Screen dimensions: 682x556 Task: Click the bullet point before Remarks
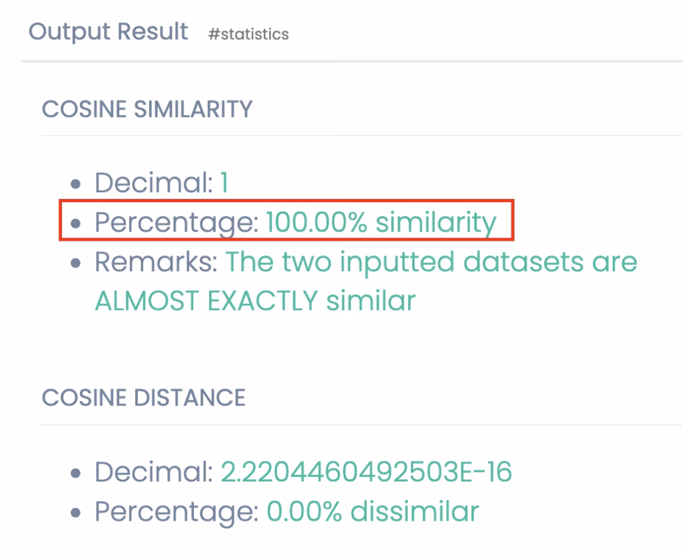78,263
